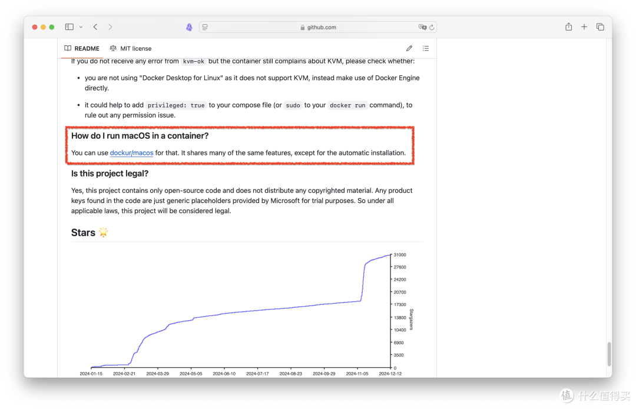
Task: Switch to the MIT license tab
Action: pos(135,48)
